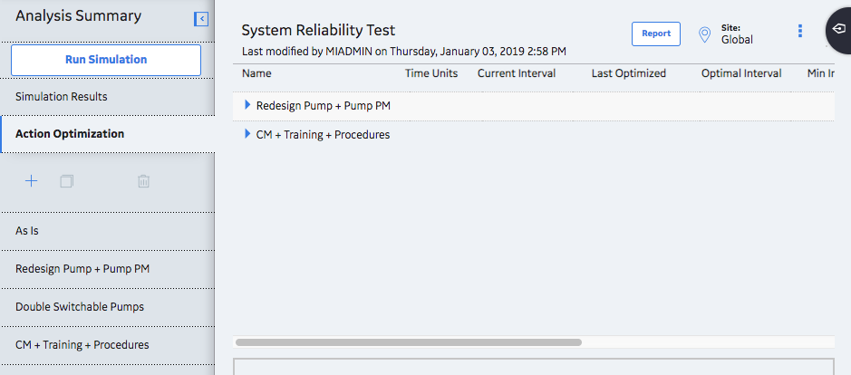Sort by the Optimal Interval column header
The height and width of the screenshot is (375, 851).
click(741, 73)
